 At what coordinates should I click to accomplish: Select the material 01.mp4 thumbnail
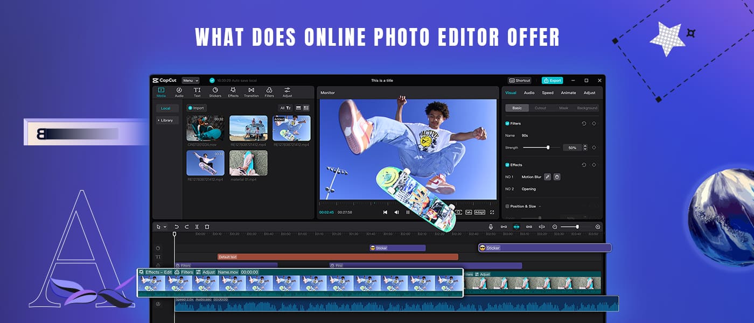point(248,163)
